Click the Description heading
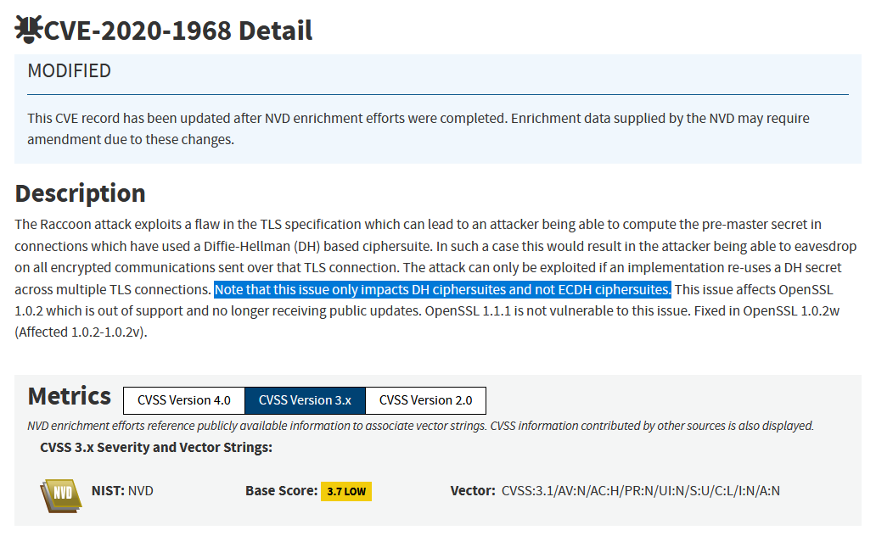876x536 pixels. coord(81,193)
